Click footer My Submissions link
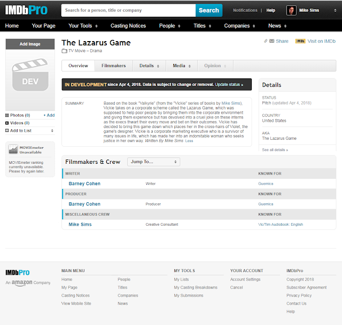 tap(189, 296)
